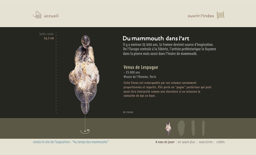The width and height of the screenshot is (256, 155).
Task: Click the 'Venus de Lespugue' heading
Action: tap(141, 67)
